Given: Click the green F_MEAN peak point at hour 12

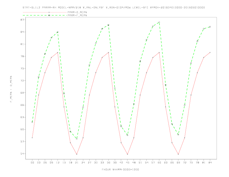Looking at the screenshot, I should [x=58, y=32].
